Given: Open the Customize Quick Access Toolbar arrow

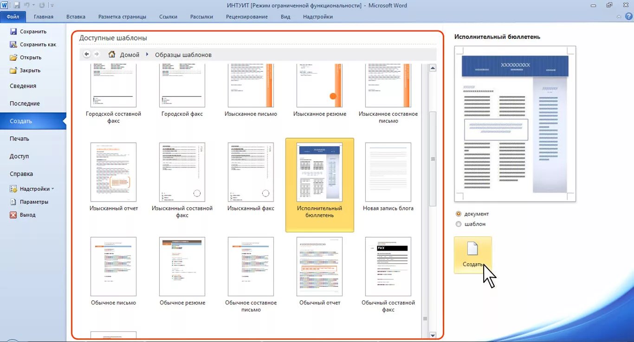Looking at the screenshot, I should (52, 6).
